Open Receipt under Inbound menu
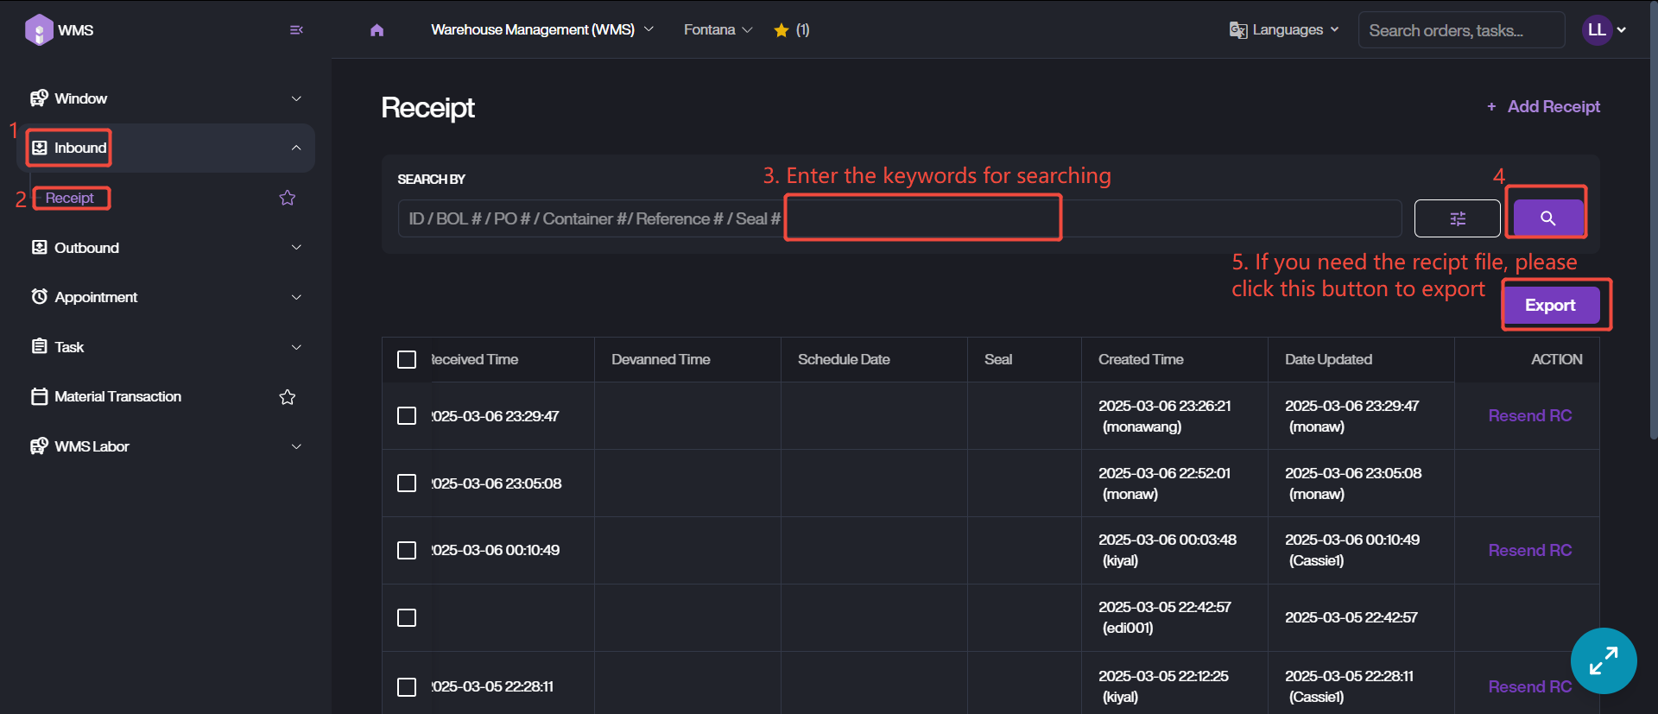 70,199
